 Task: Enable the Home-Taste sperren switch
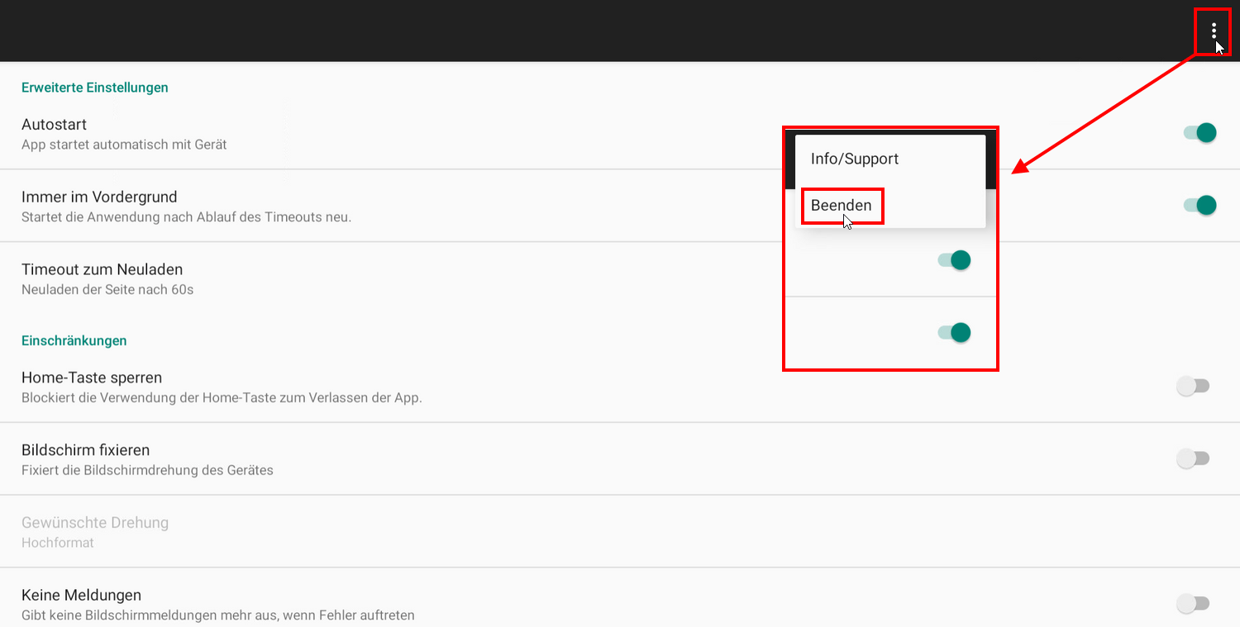[1193, 386]
